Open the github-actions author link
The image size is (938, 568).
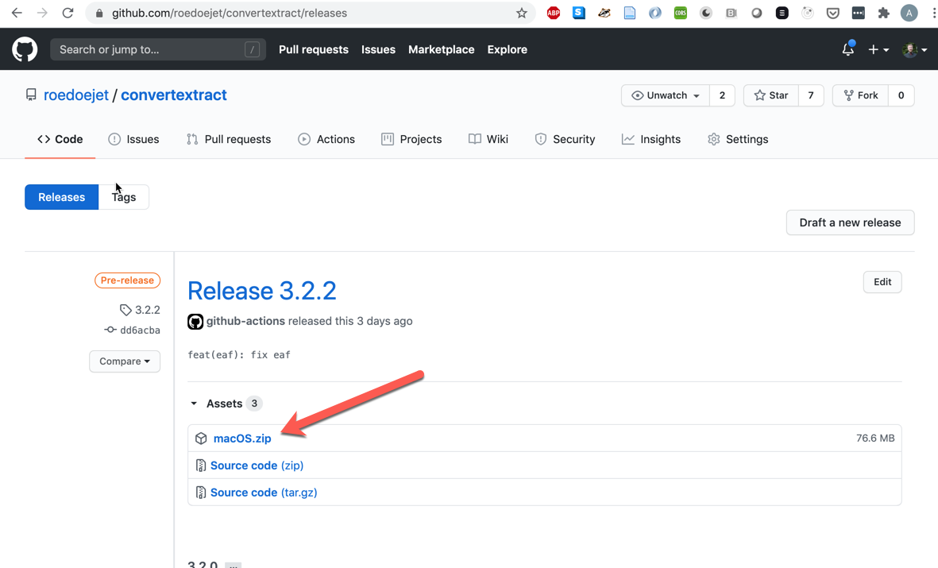pyautogui.click(x=245, y=321)
